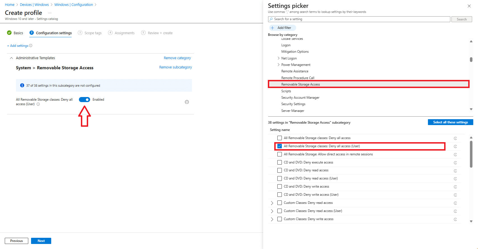
Task: Go to the Scope tags step tab
Action: 90,33
